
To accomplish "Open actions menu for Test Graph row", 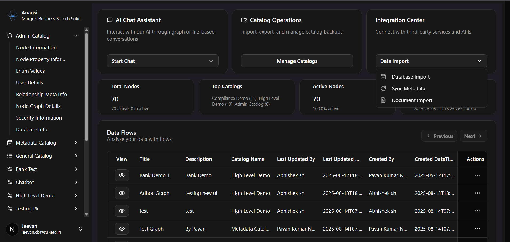I will point(477,229).
